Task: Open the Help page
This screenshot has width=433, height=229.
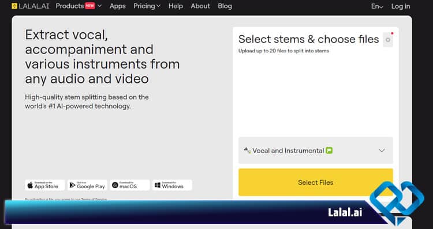Action: [x=176, y=6]
